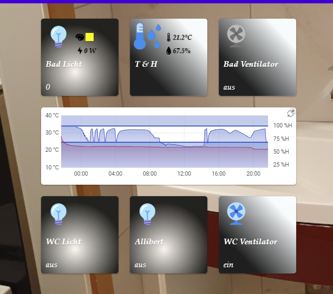This screenshot has height=294, width=333.
Task: Click the 08:00 time label on chart
Action: [150, 174]
